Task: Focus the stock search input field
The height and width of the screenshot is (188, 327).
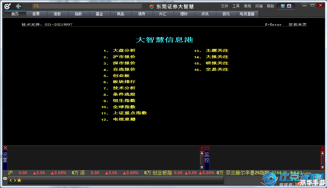Action: [x=87, y=6]
